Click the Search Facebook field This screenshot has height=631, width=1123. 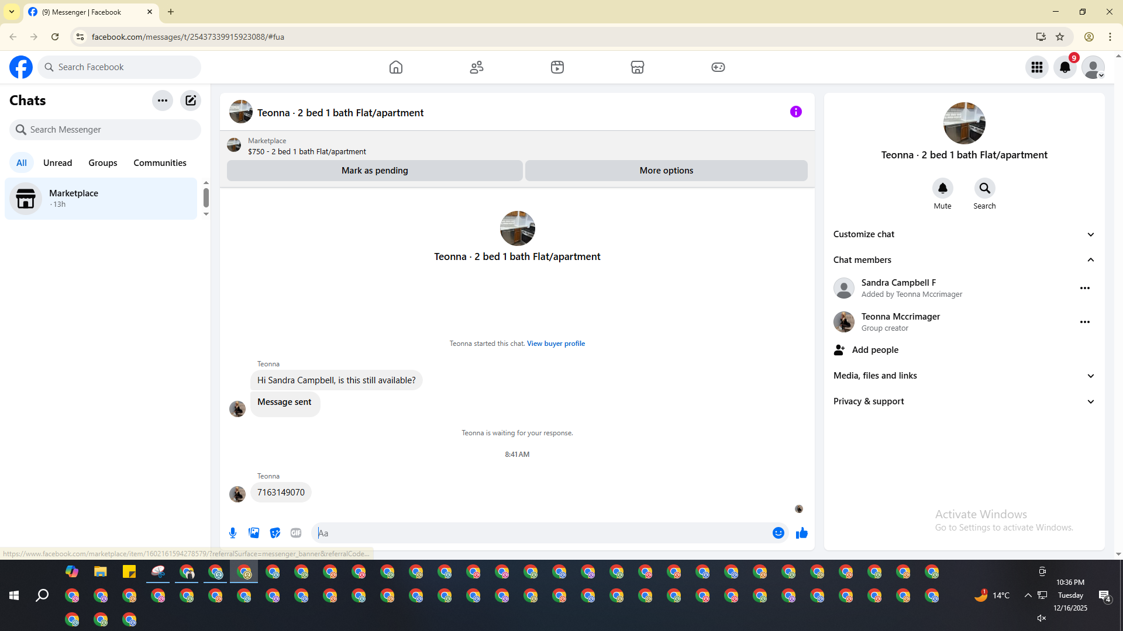(x=120, y=67)
